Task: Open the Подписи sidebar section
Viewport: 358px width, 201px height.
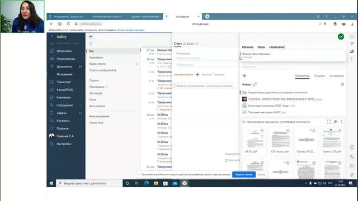Action: coord(63,128)
